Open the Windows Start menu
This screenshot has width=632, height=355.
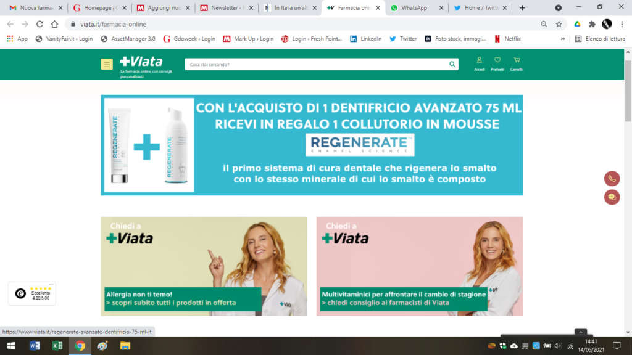[x=11, y=346]
